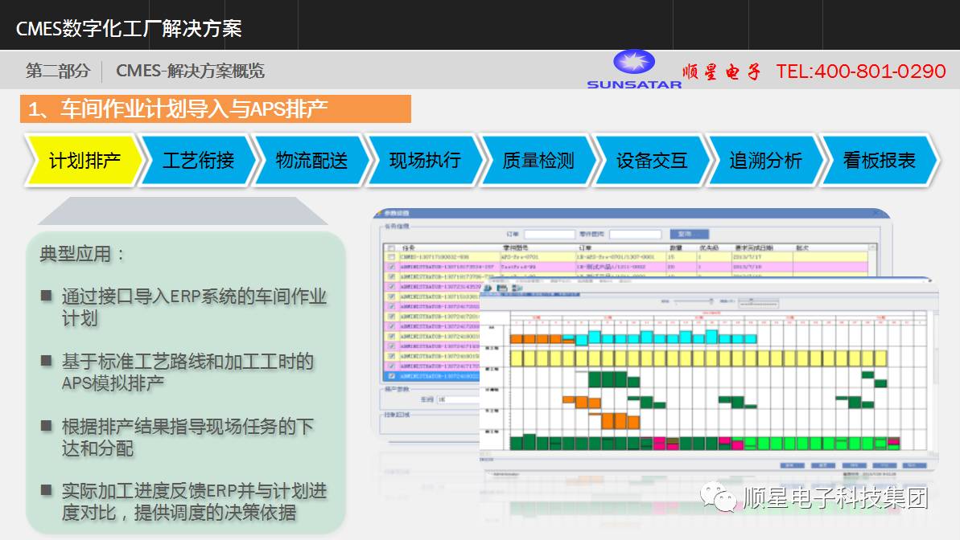Image resolution: width=960 pixels, height=540 pixels.
Task: Click the middle toolbar icon in the Gantt window
Action: pyautogui.click(x=502, y=287)
